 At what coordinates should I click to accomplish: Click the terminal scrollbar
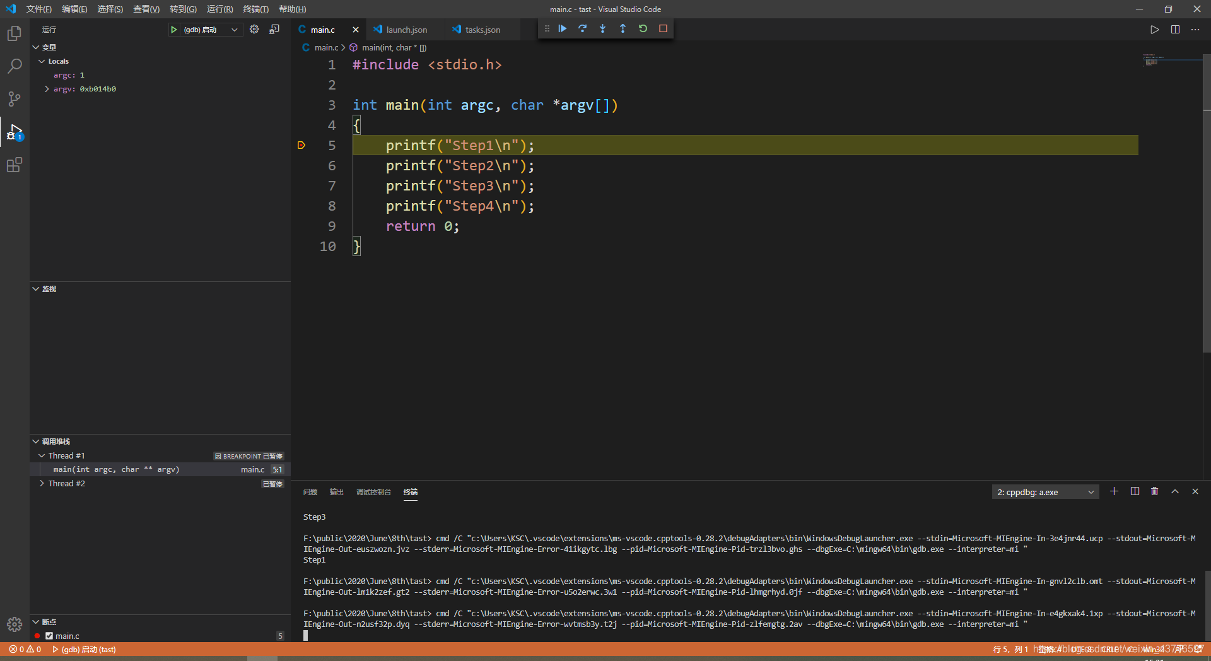[1207, 605]
